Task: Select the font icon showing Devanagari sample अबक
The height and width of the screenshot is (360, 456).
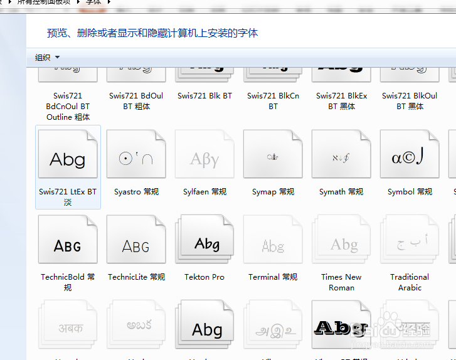Action: (68, 324)
